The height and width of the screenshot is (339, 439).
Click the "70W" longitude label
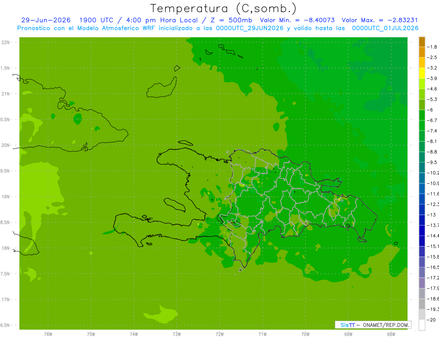(305, 334)
